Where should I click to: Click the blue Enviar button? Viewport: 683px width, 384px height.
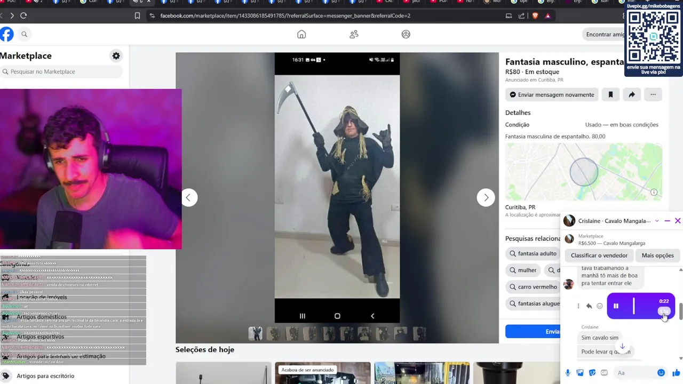tap(533, 332)
